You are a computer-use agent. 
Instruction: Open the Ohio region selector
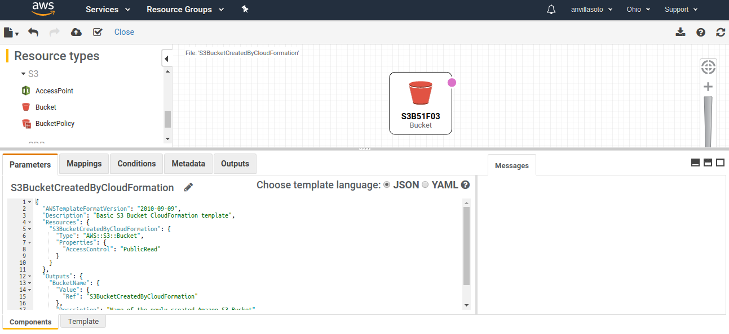(x=638, y=10)
